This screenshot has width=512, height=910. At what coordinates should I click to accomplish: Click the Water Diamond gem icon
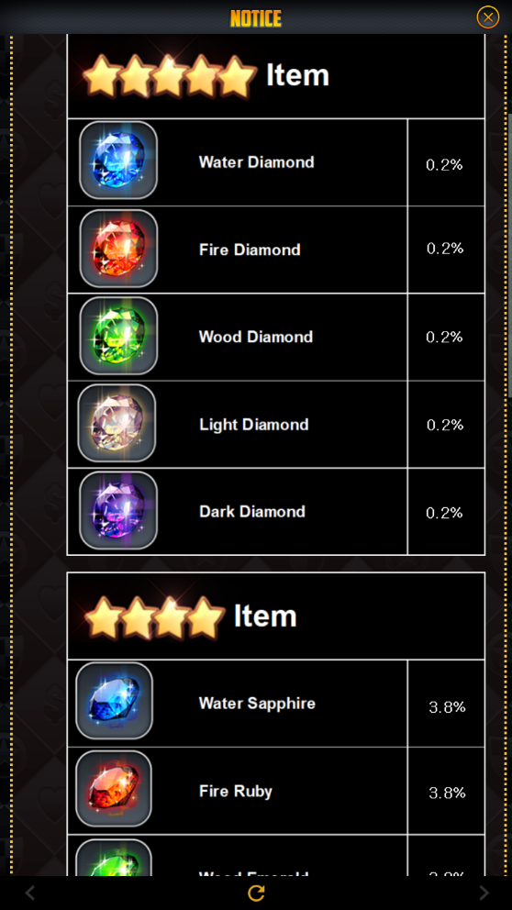pyautogui.click(x=118, y=161)
